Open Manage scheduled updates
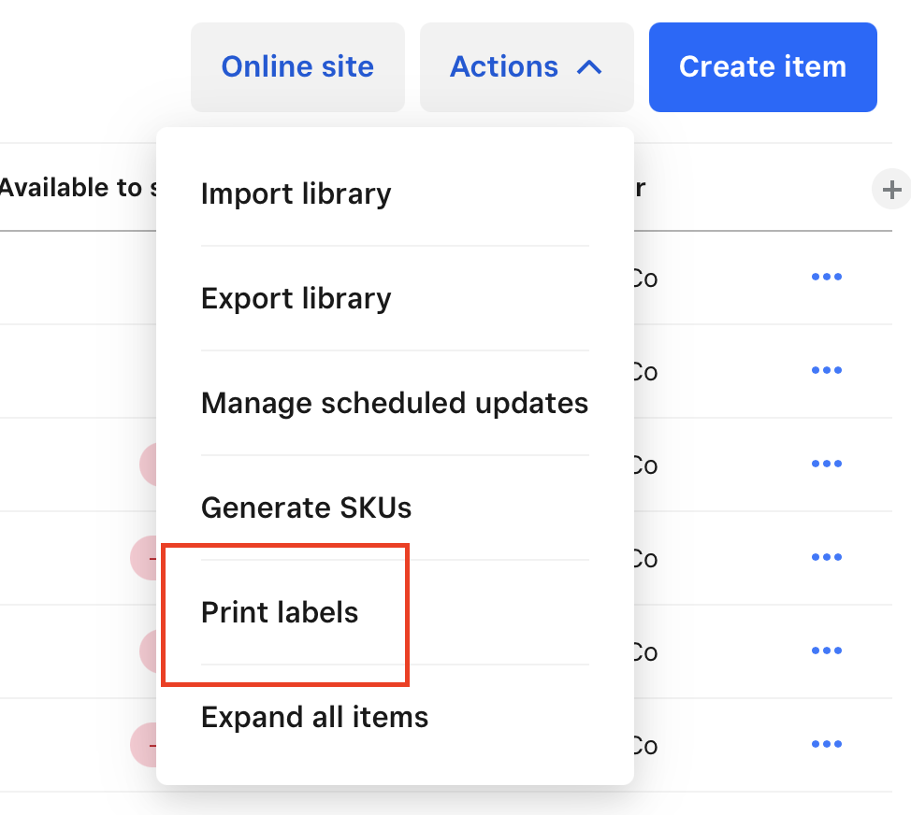Image resolution: width=911 pixels, height=815 pixels. point(394,404)
